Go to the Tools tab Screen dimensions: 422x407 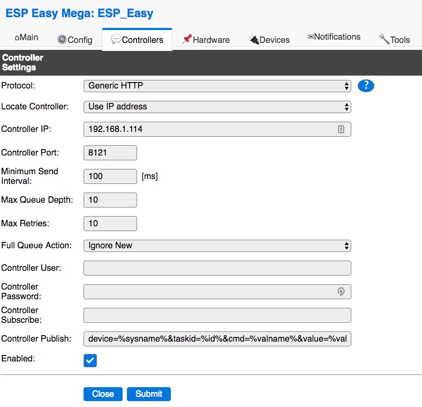point(394,40)
